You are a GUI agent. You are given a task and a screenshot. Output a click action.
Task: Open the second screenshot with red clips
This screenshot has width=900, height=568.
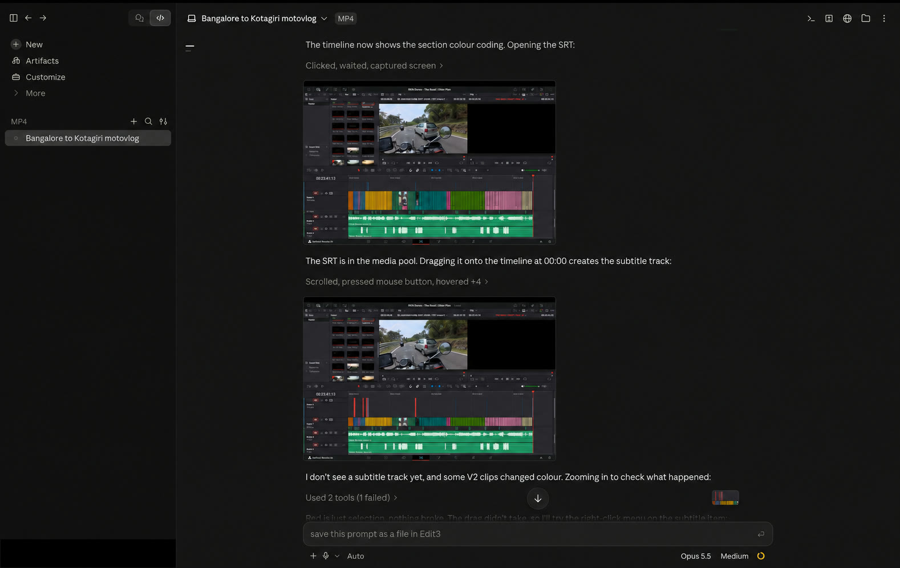[x=429, y=379]
